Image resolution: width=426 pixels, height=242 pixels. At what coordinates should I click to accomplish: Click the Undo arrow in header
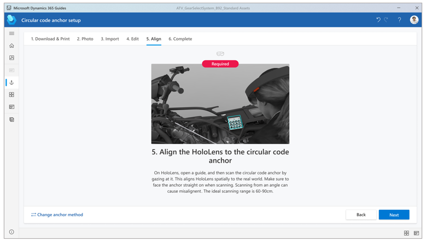coord(378,20)
